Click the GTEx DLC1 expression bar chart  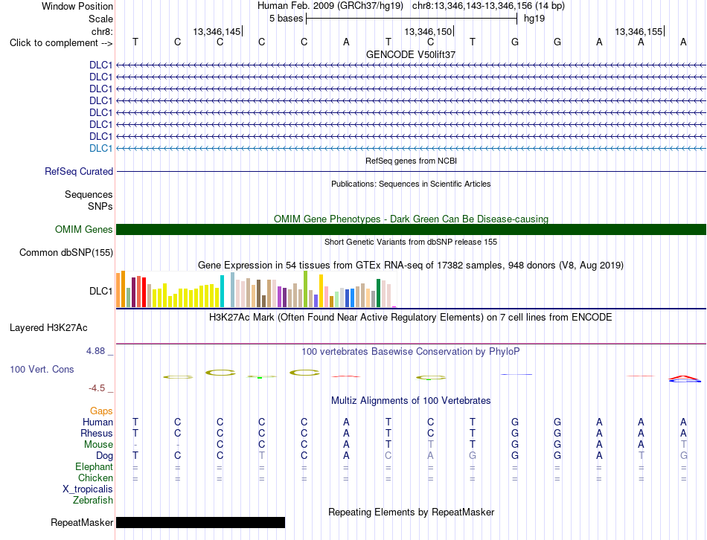[x=256, y=289]
